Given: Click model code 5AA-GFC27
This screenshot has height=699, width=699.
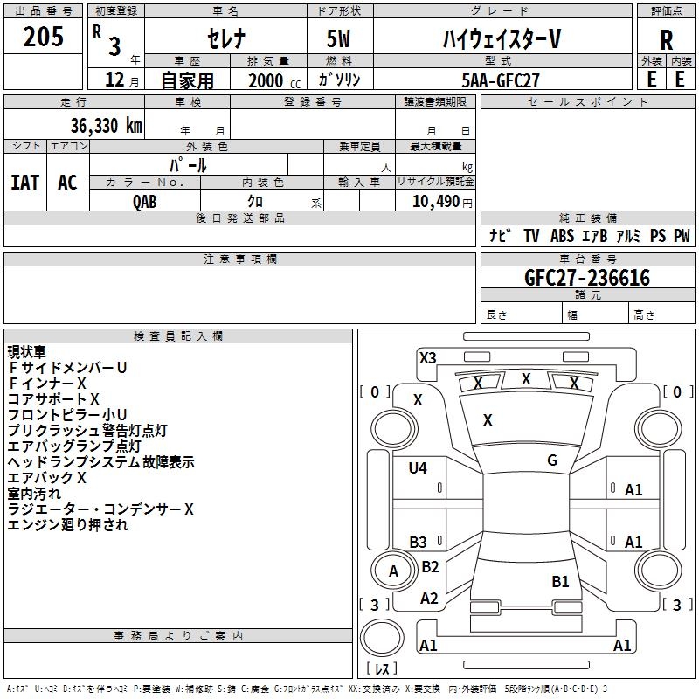Looking at the screenshot, I should pos(501,80).
